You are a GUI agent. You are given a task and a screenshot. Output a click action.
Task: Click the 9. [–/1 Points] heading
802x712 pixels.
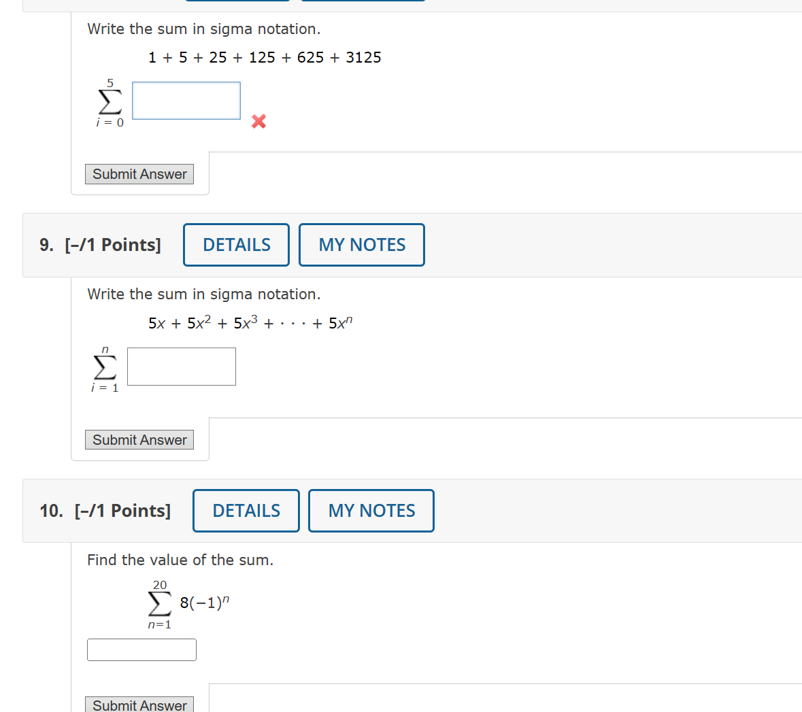point(99,244)
